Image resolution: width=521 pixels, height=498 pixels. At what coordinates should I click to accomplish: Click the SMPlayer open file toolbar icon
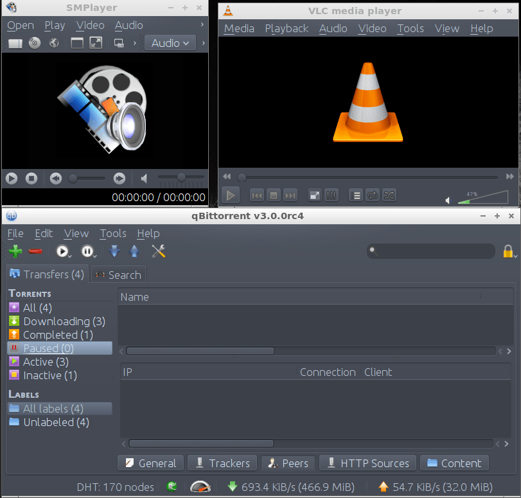15,43
